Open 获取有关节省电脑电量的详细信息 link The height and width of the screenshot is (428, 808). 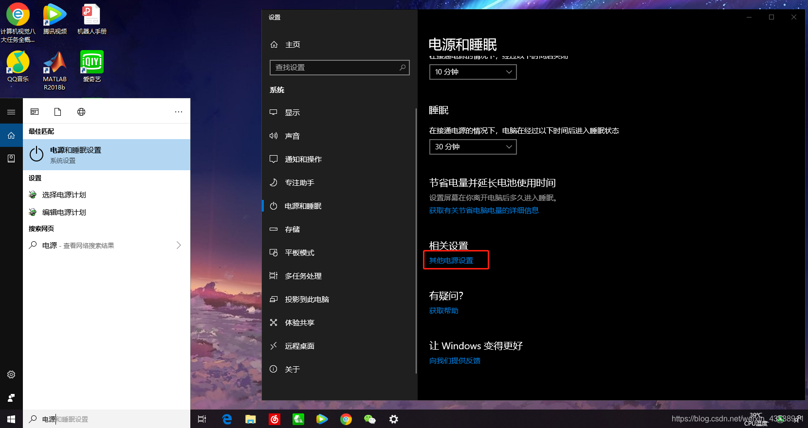[484, 211]
